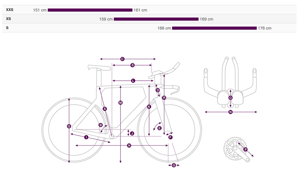Select the K stack marker

tap(149, 107)
